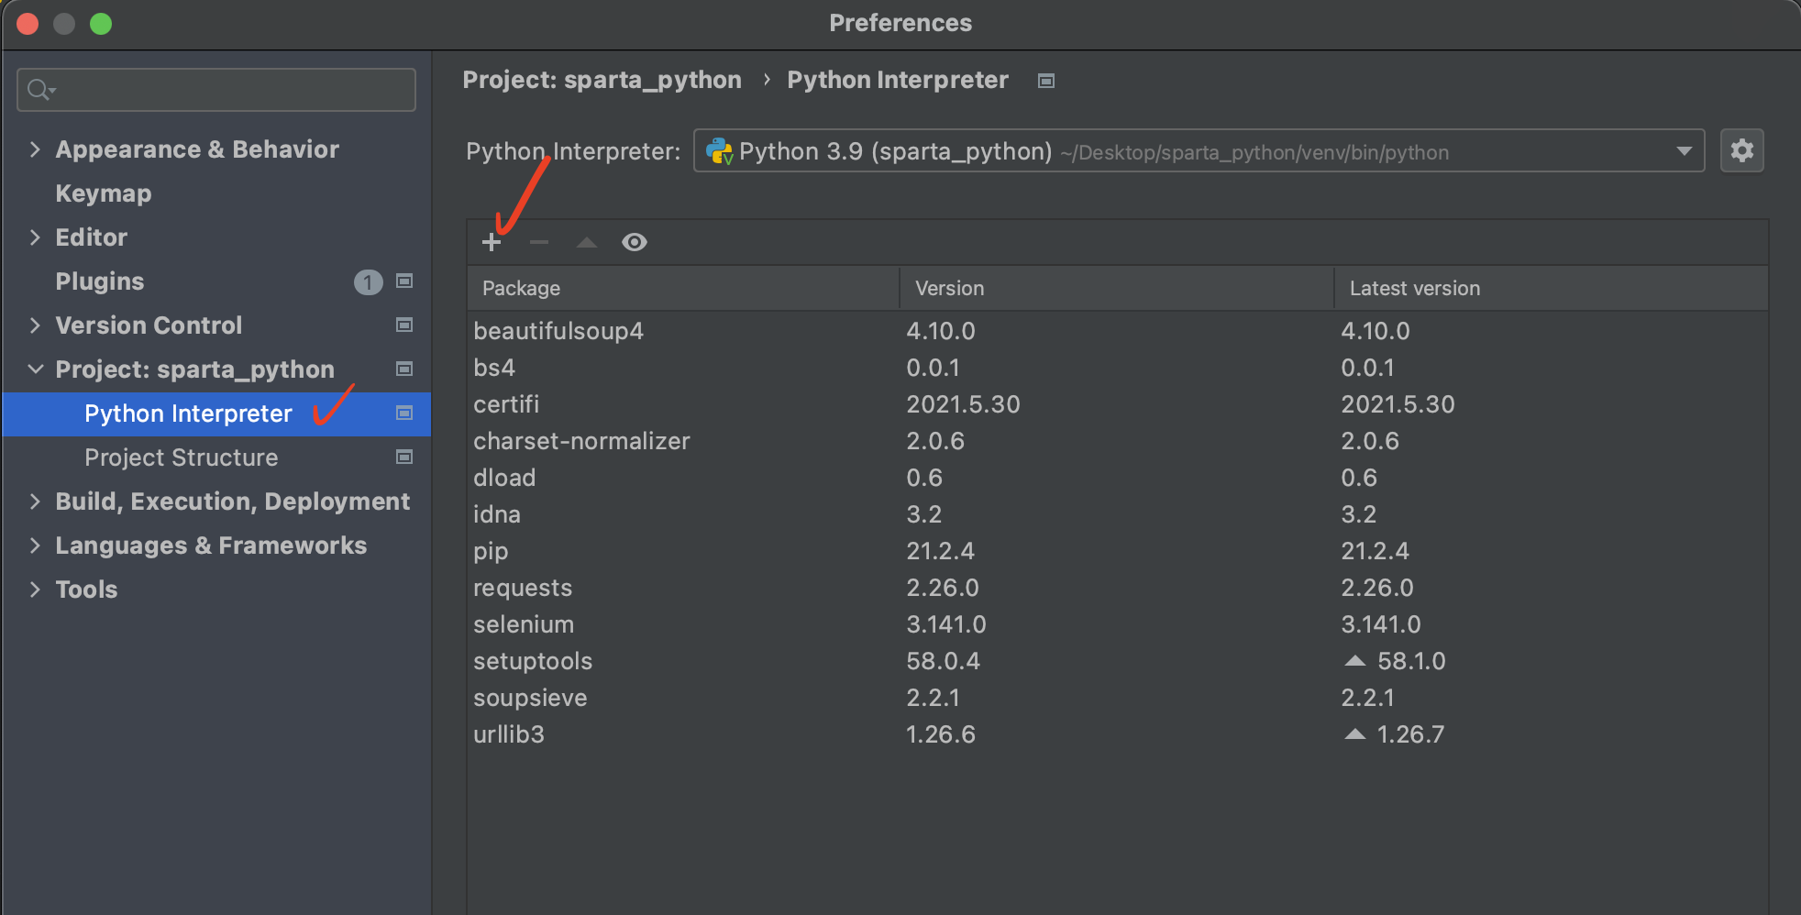The height and width of the screenshot is (915, 1801).
Task: Click the upgrade arrow beside urllib3 1.26.7
Action: 1355,734
